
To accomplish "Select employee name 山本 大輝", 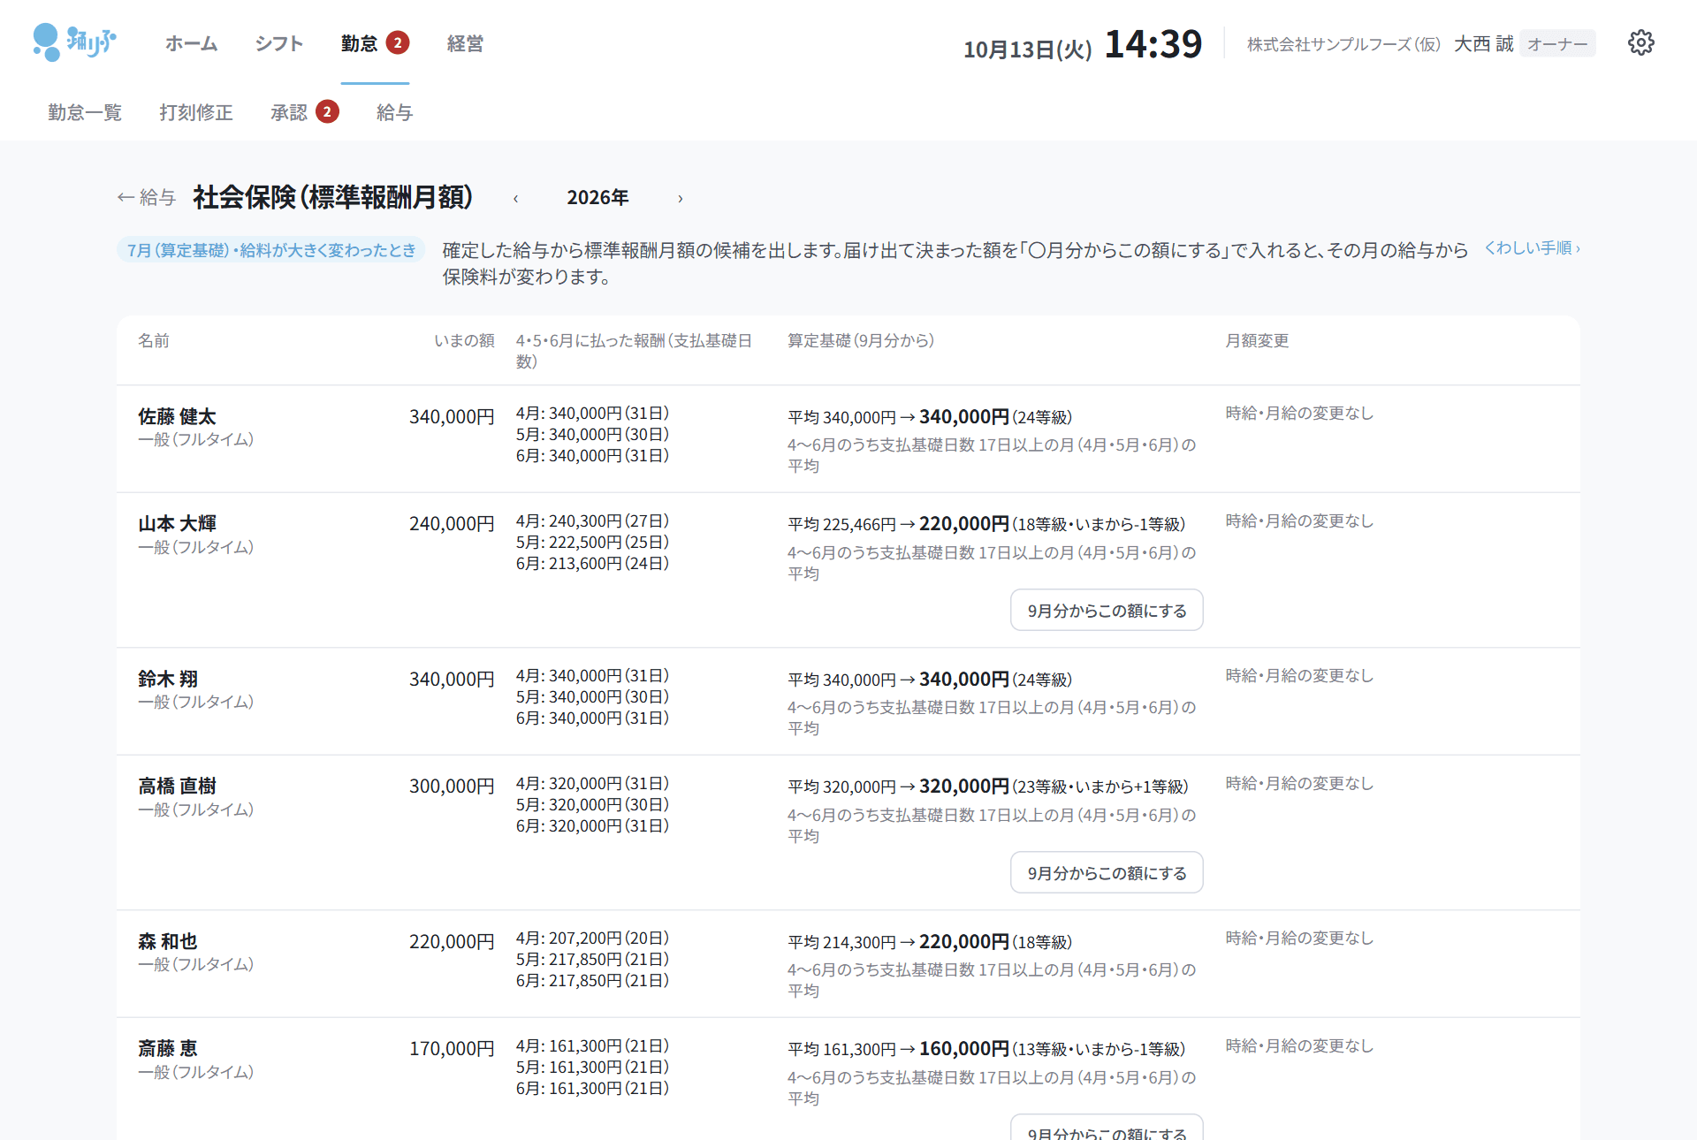I will (x=177, y=523).
